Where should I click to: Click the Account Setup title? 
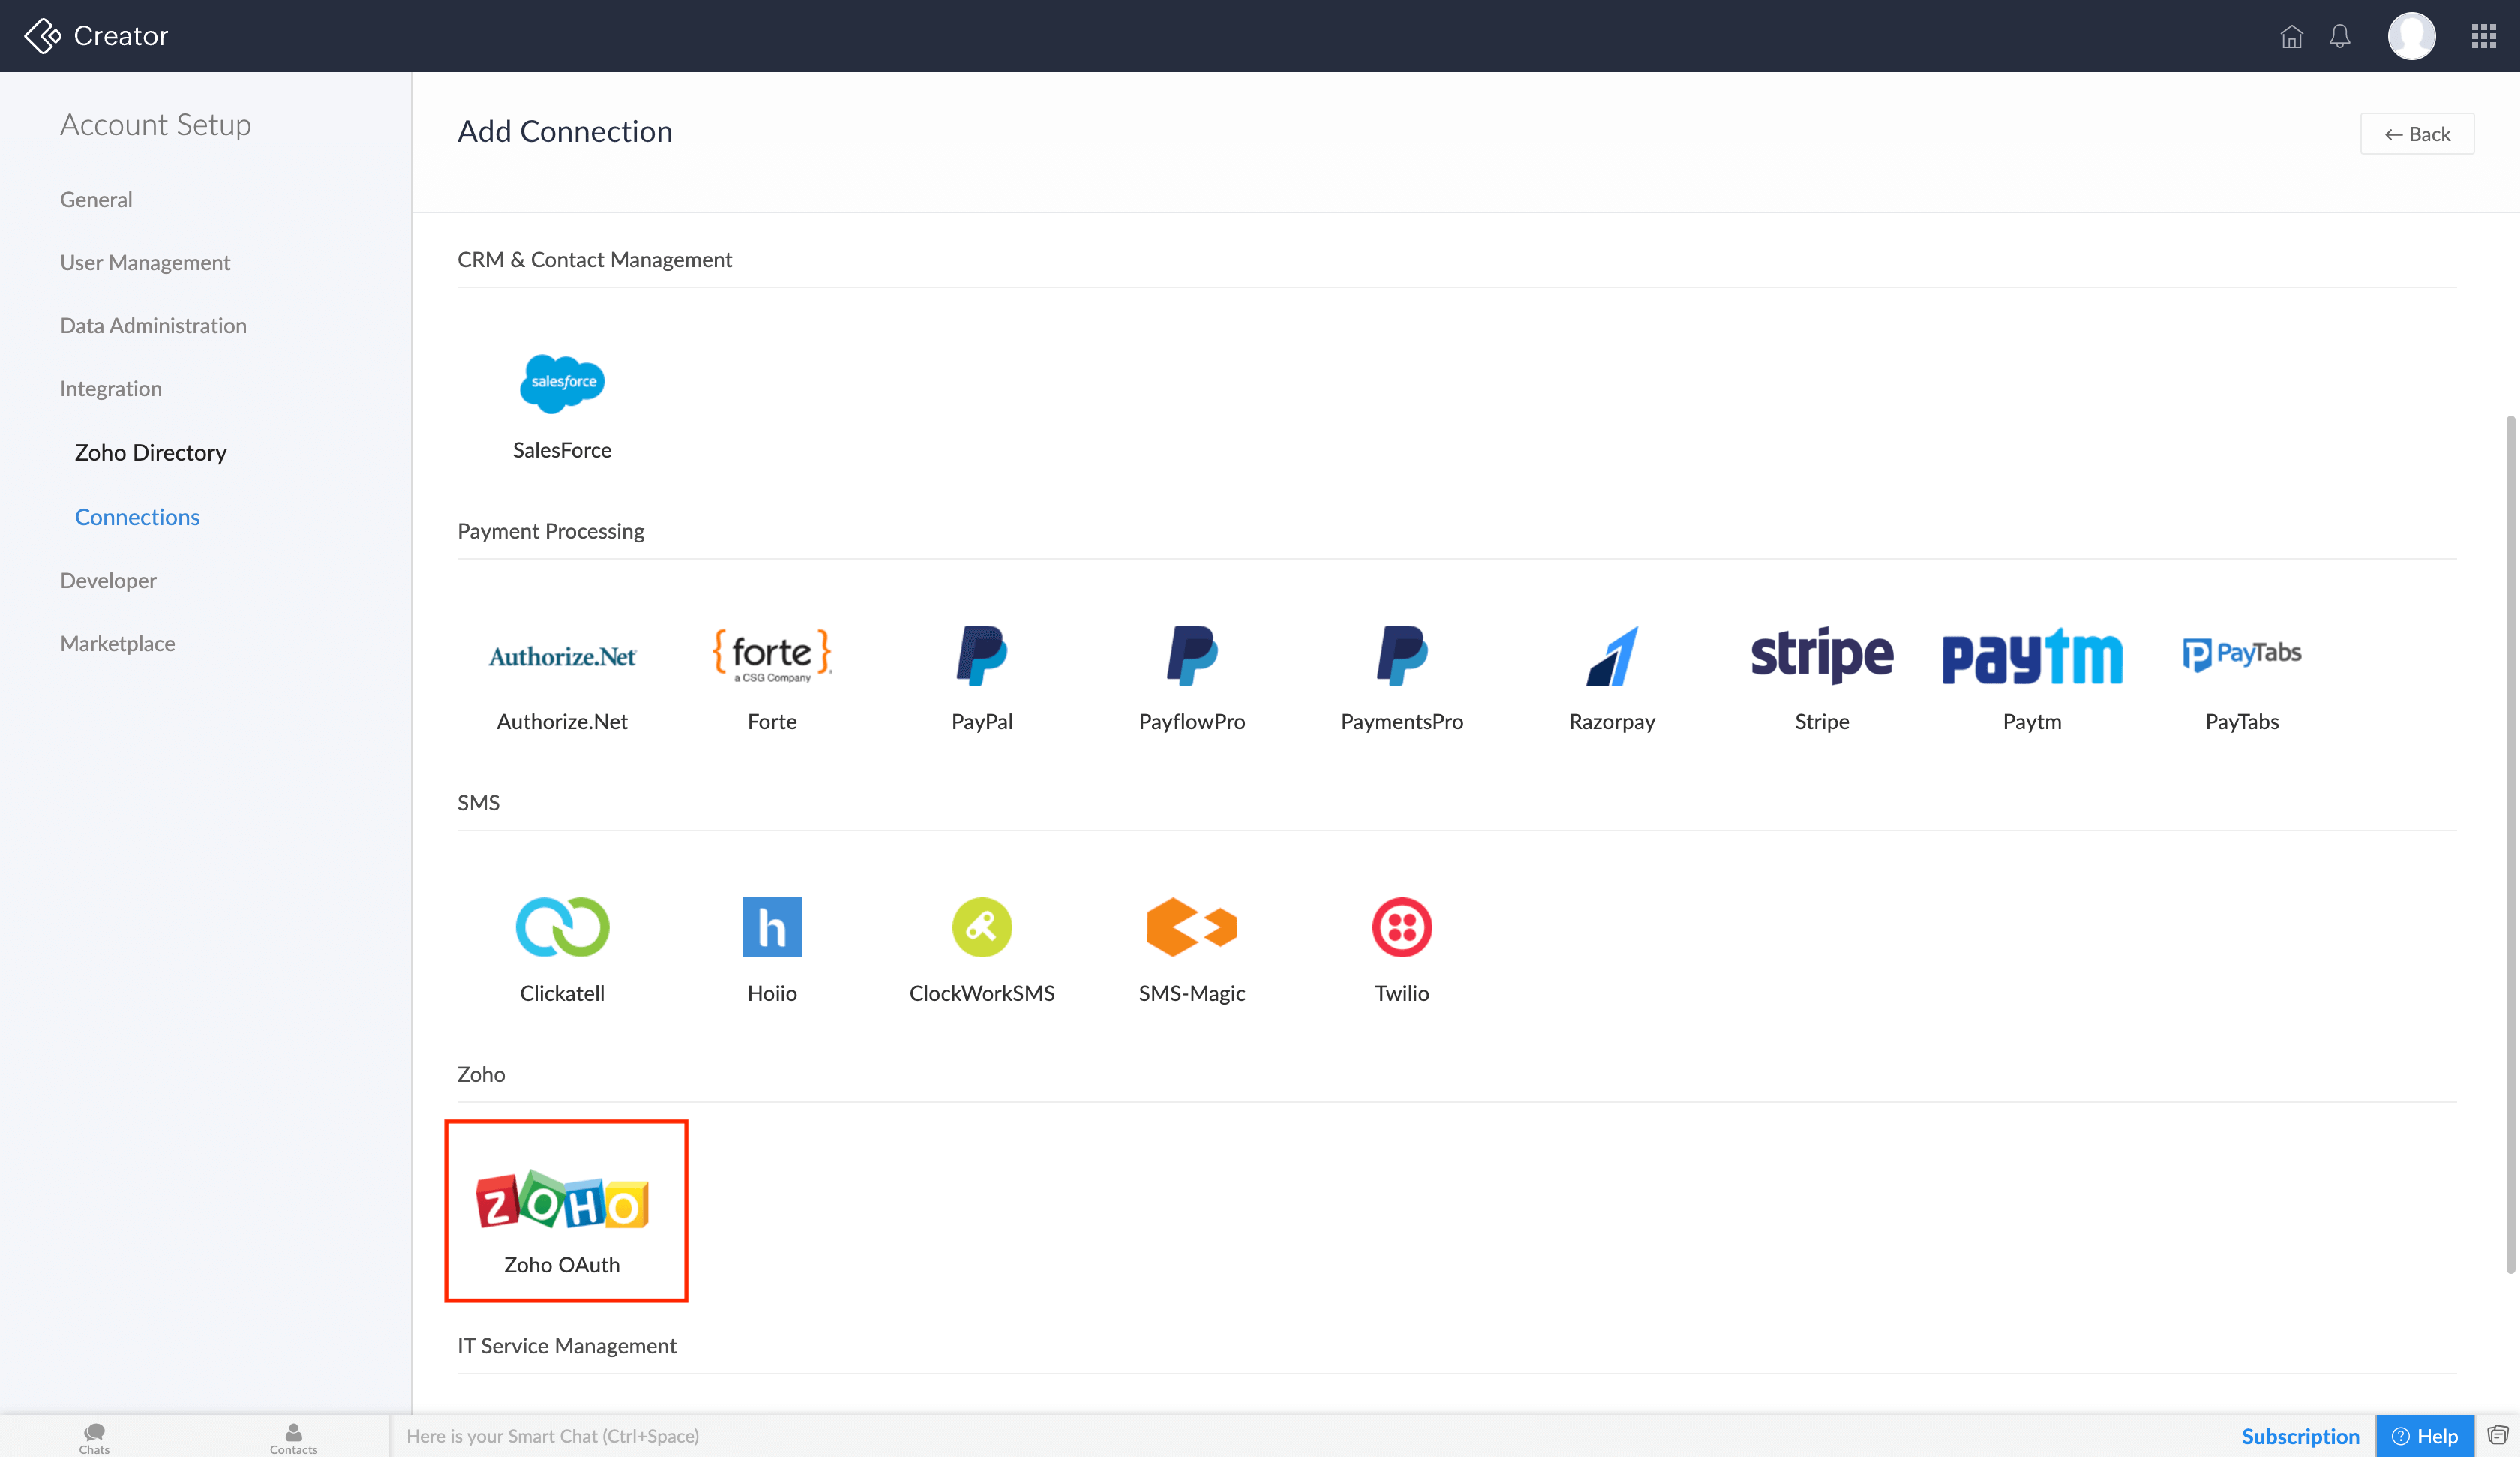(x=155, y=124)
